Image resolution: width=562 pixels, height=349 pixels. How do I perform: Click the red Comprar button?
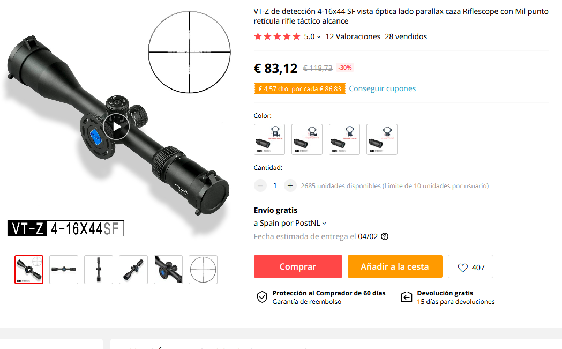click(298, 266)
